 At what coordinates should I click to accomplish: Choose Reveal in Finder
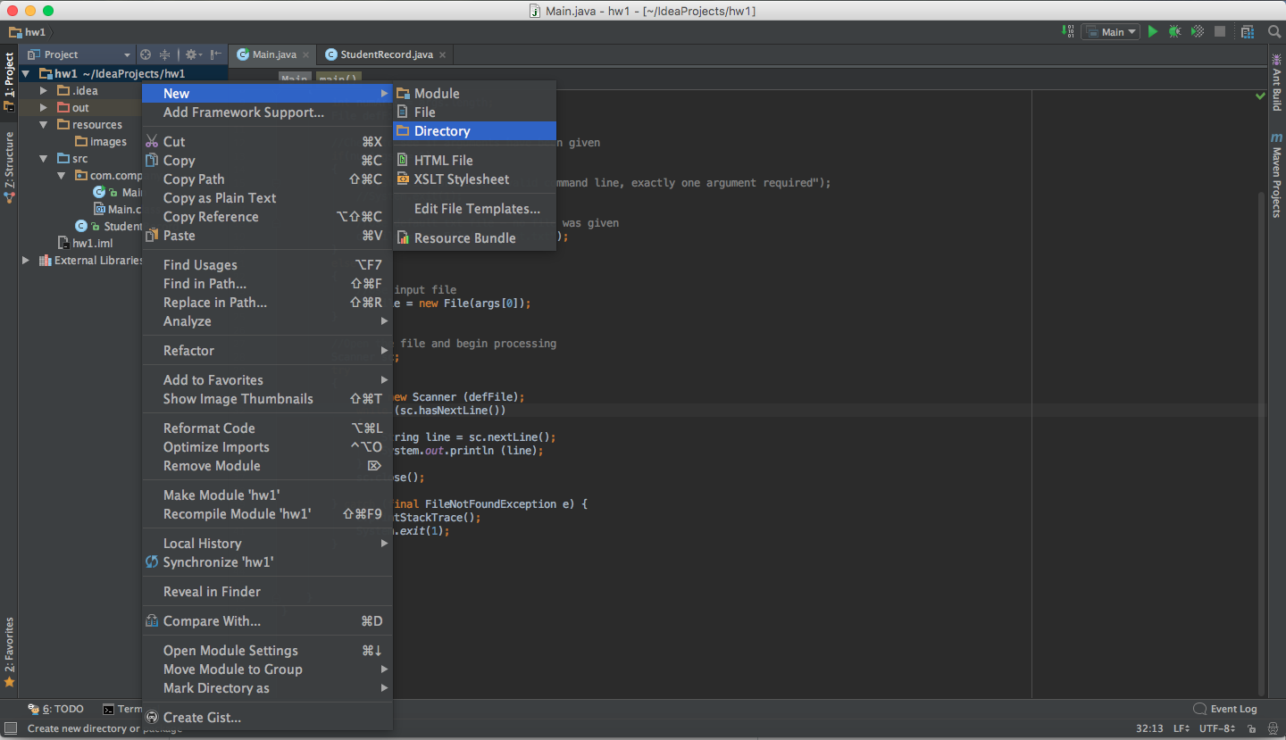click(x=267, y=592)
